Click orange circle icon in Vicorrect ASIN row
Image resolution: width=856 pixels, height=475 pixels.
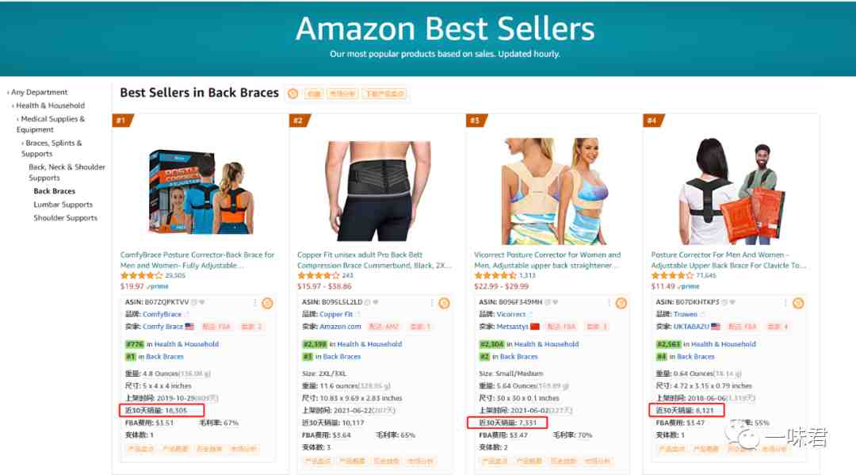coord(621,303)
